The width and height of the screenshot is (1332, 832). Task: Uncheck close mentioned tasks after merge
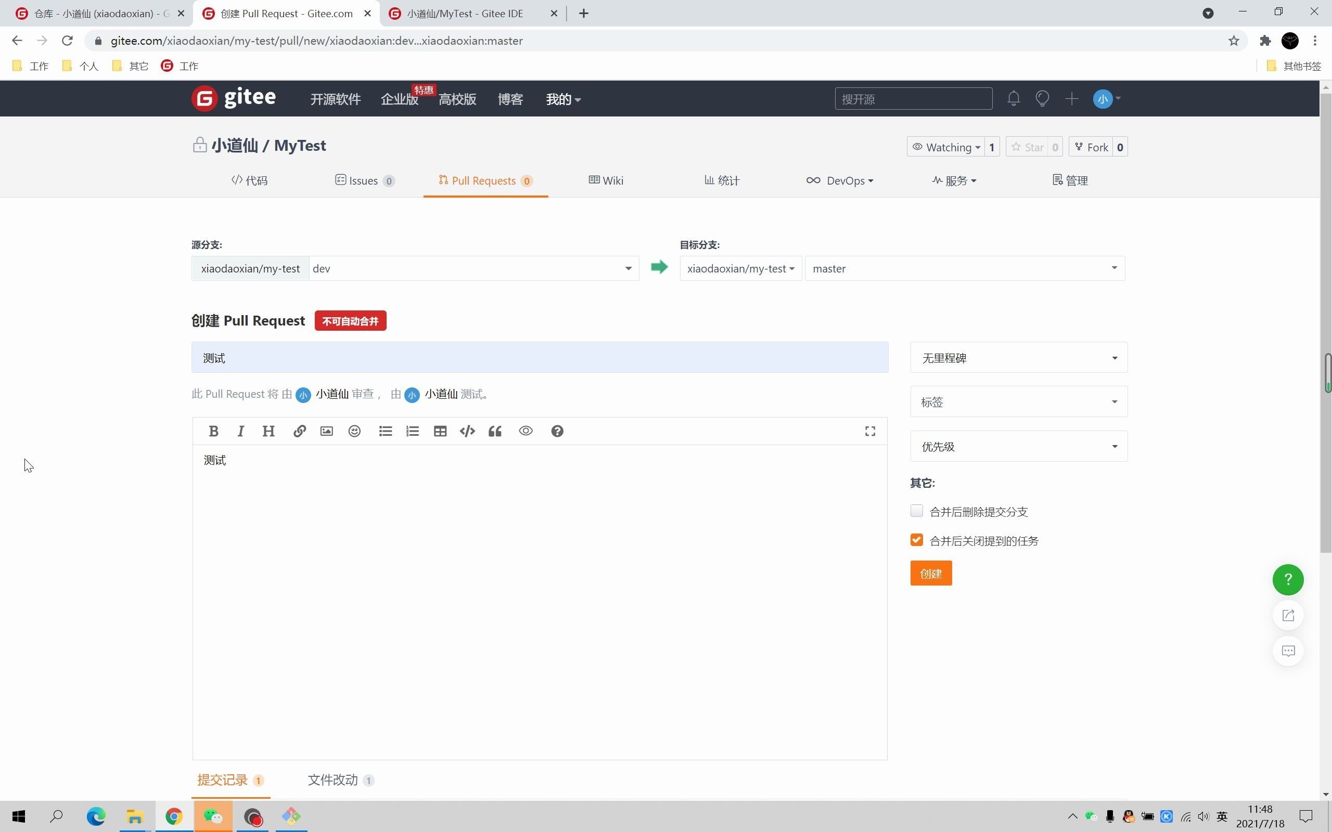(x=916, y=540)
